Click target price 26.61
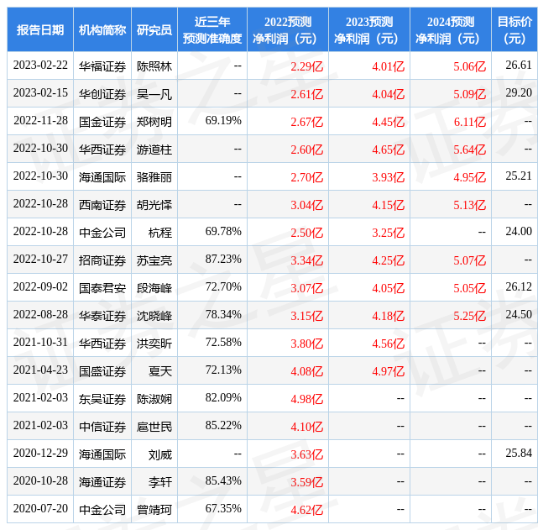The height and width of the screenshot is (530, 538). [x=519, y=66]
